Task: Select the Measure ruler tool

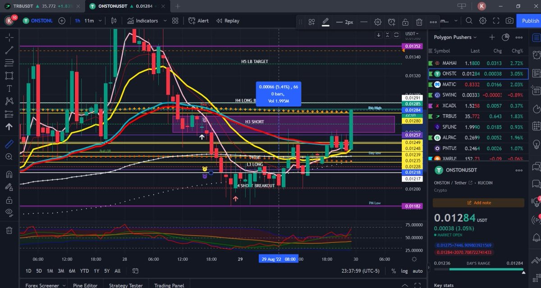Action: click(x=9, y=144)
